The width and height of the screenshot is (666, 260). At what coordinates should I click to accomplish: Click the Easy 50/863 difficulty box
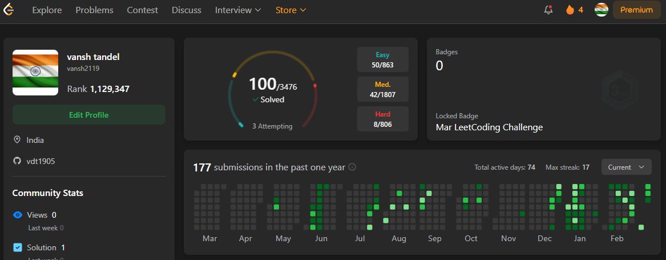tap(382, 59)
